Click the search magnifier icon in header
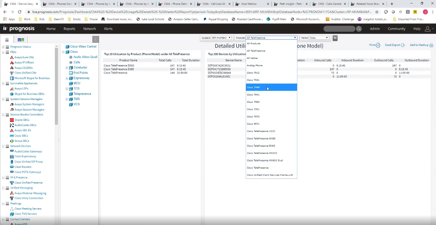Screen dimensions: 436x225 pyautogui.click(x=359, y=29)
